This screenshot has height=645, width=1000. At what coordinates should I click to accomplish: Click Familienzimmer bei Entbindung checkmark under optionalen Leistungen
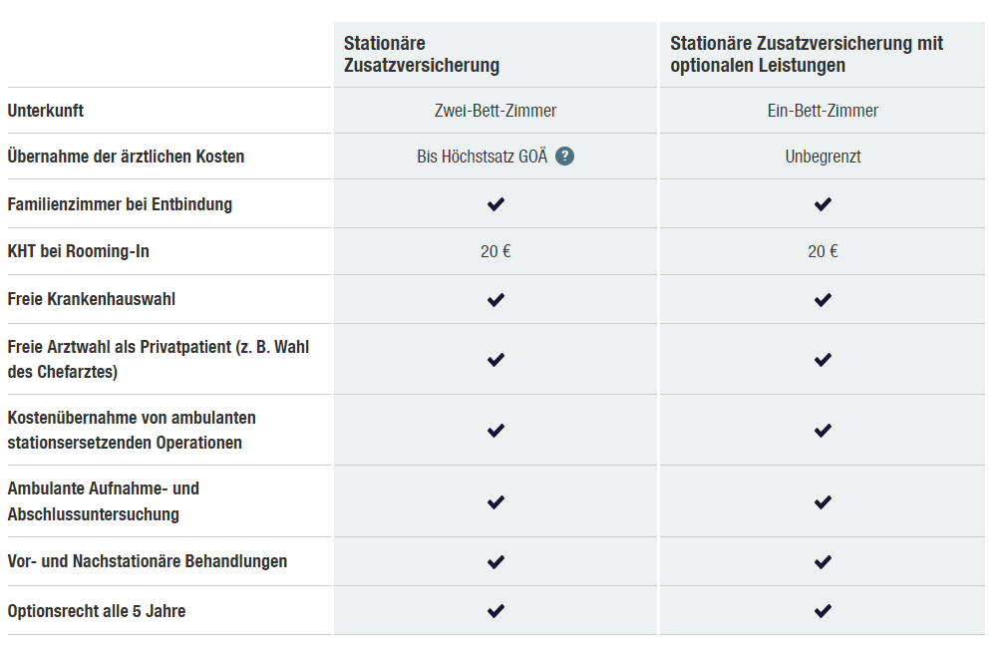823,204
